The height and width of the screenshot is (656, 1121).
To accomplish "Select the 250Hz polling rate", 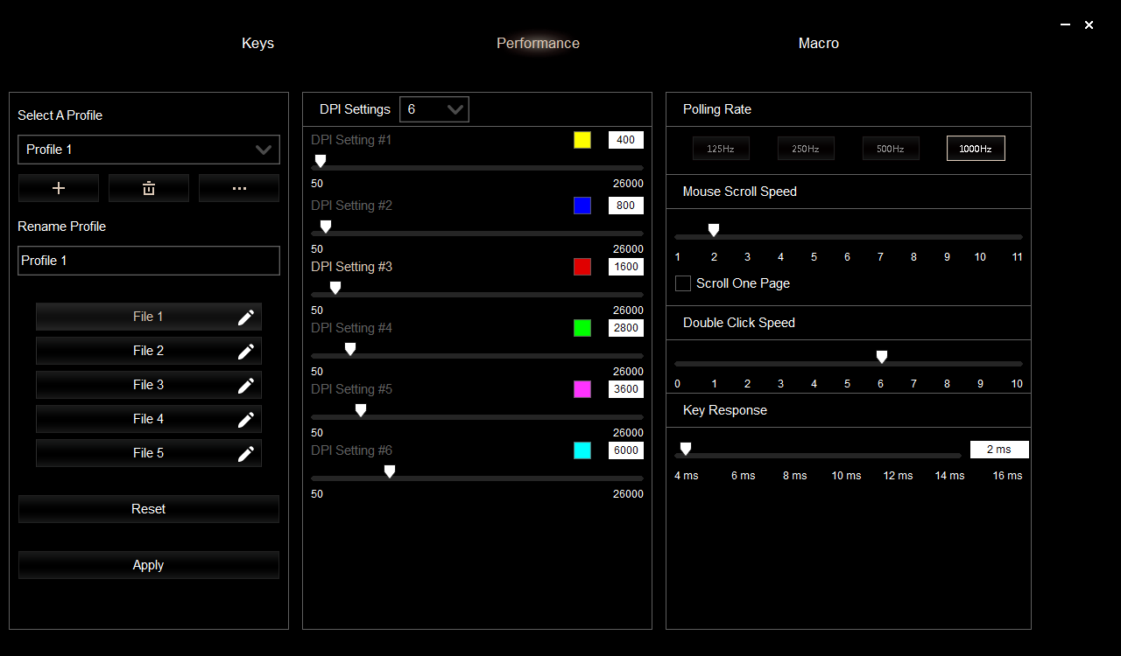I will point(806,149).
